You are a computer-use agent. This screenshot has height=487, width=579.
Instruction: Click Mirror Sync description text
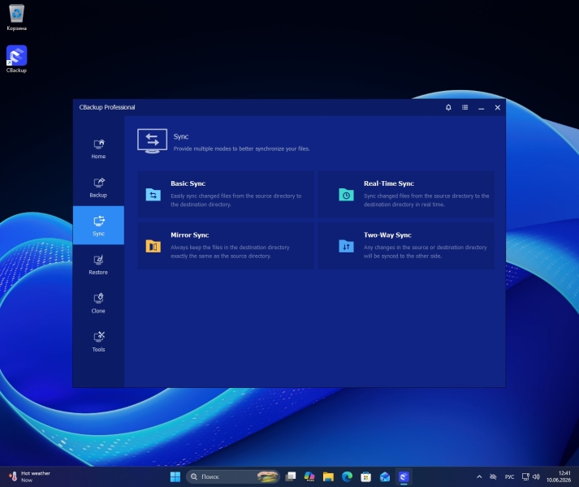(x=230, y=252)
